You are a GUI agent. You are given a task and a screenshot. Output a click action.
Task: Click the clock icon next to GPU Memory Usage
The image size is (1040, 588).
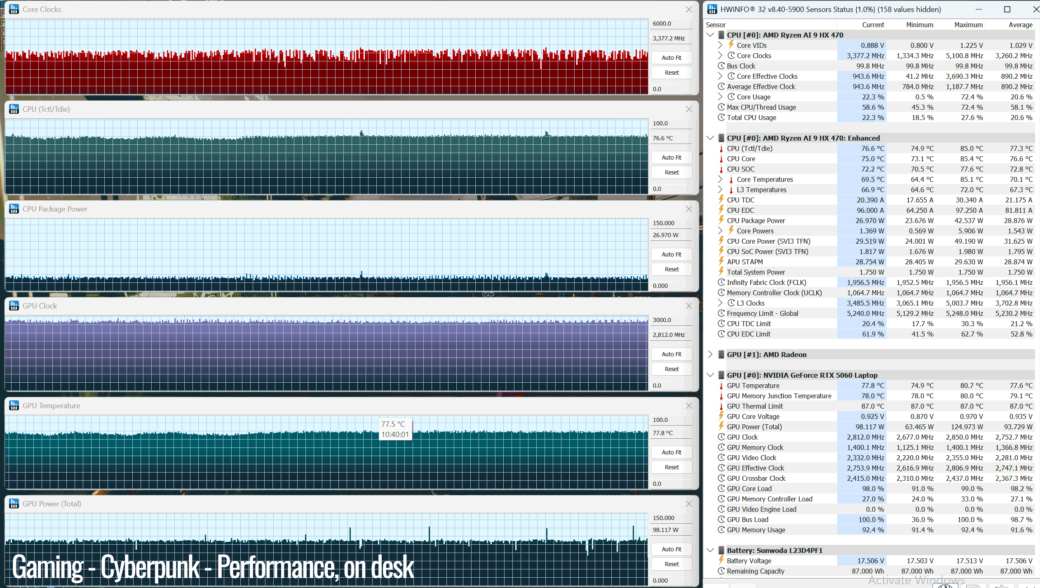tap(721, 530)
